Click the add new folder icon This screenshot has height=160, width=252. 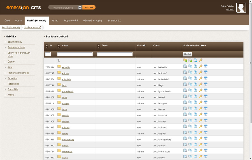click(185, 60)
